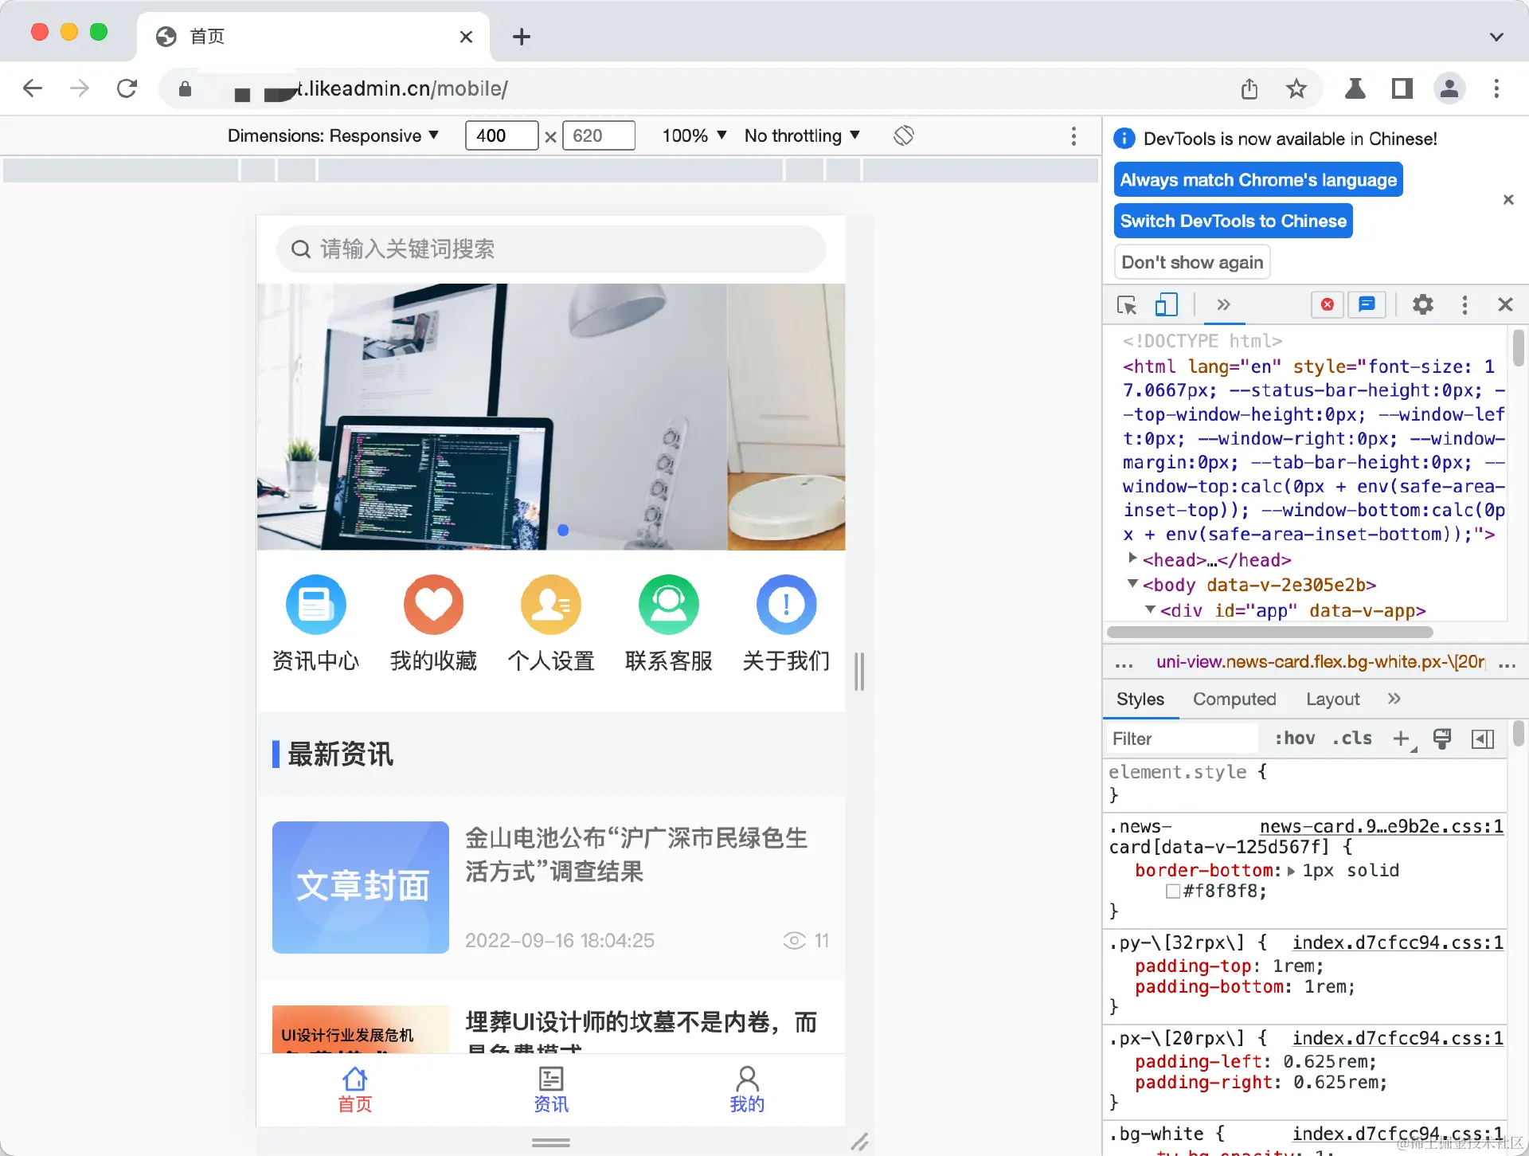Open 我的收藏 favorites heart icon
This screenshot has height=1156, width=1529.
pyautogui.click(x=433, y=605)
